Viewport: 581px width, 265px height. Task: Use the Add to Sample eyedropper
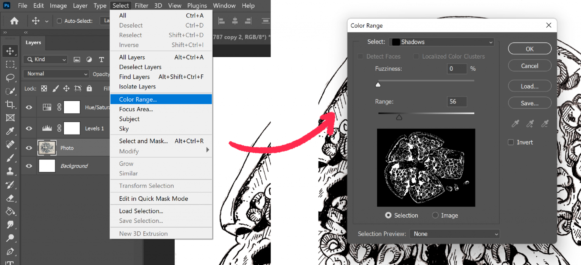tap(530, 124)
